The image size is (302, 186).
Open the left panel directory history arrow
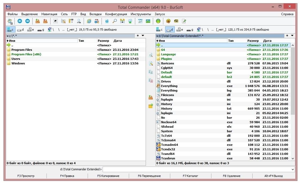143,36
